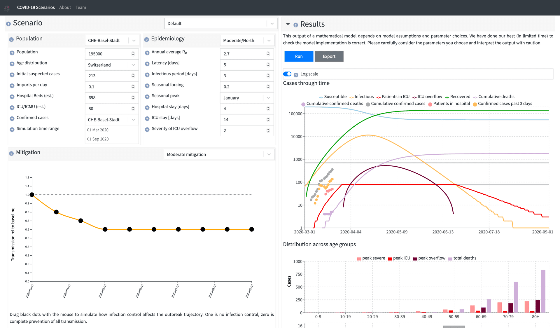Click the COVID-19 Scenarios virus logo icon
This screenshot has height=328, width=560.
click(7, 8)
